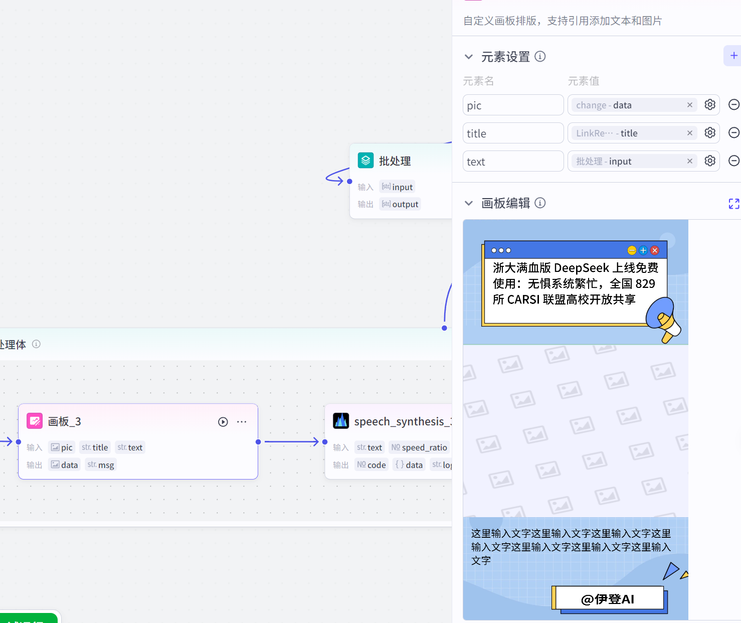Click info icon beside 处理体
Screen dimensions: 741x623
(36, 344)
